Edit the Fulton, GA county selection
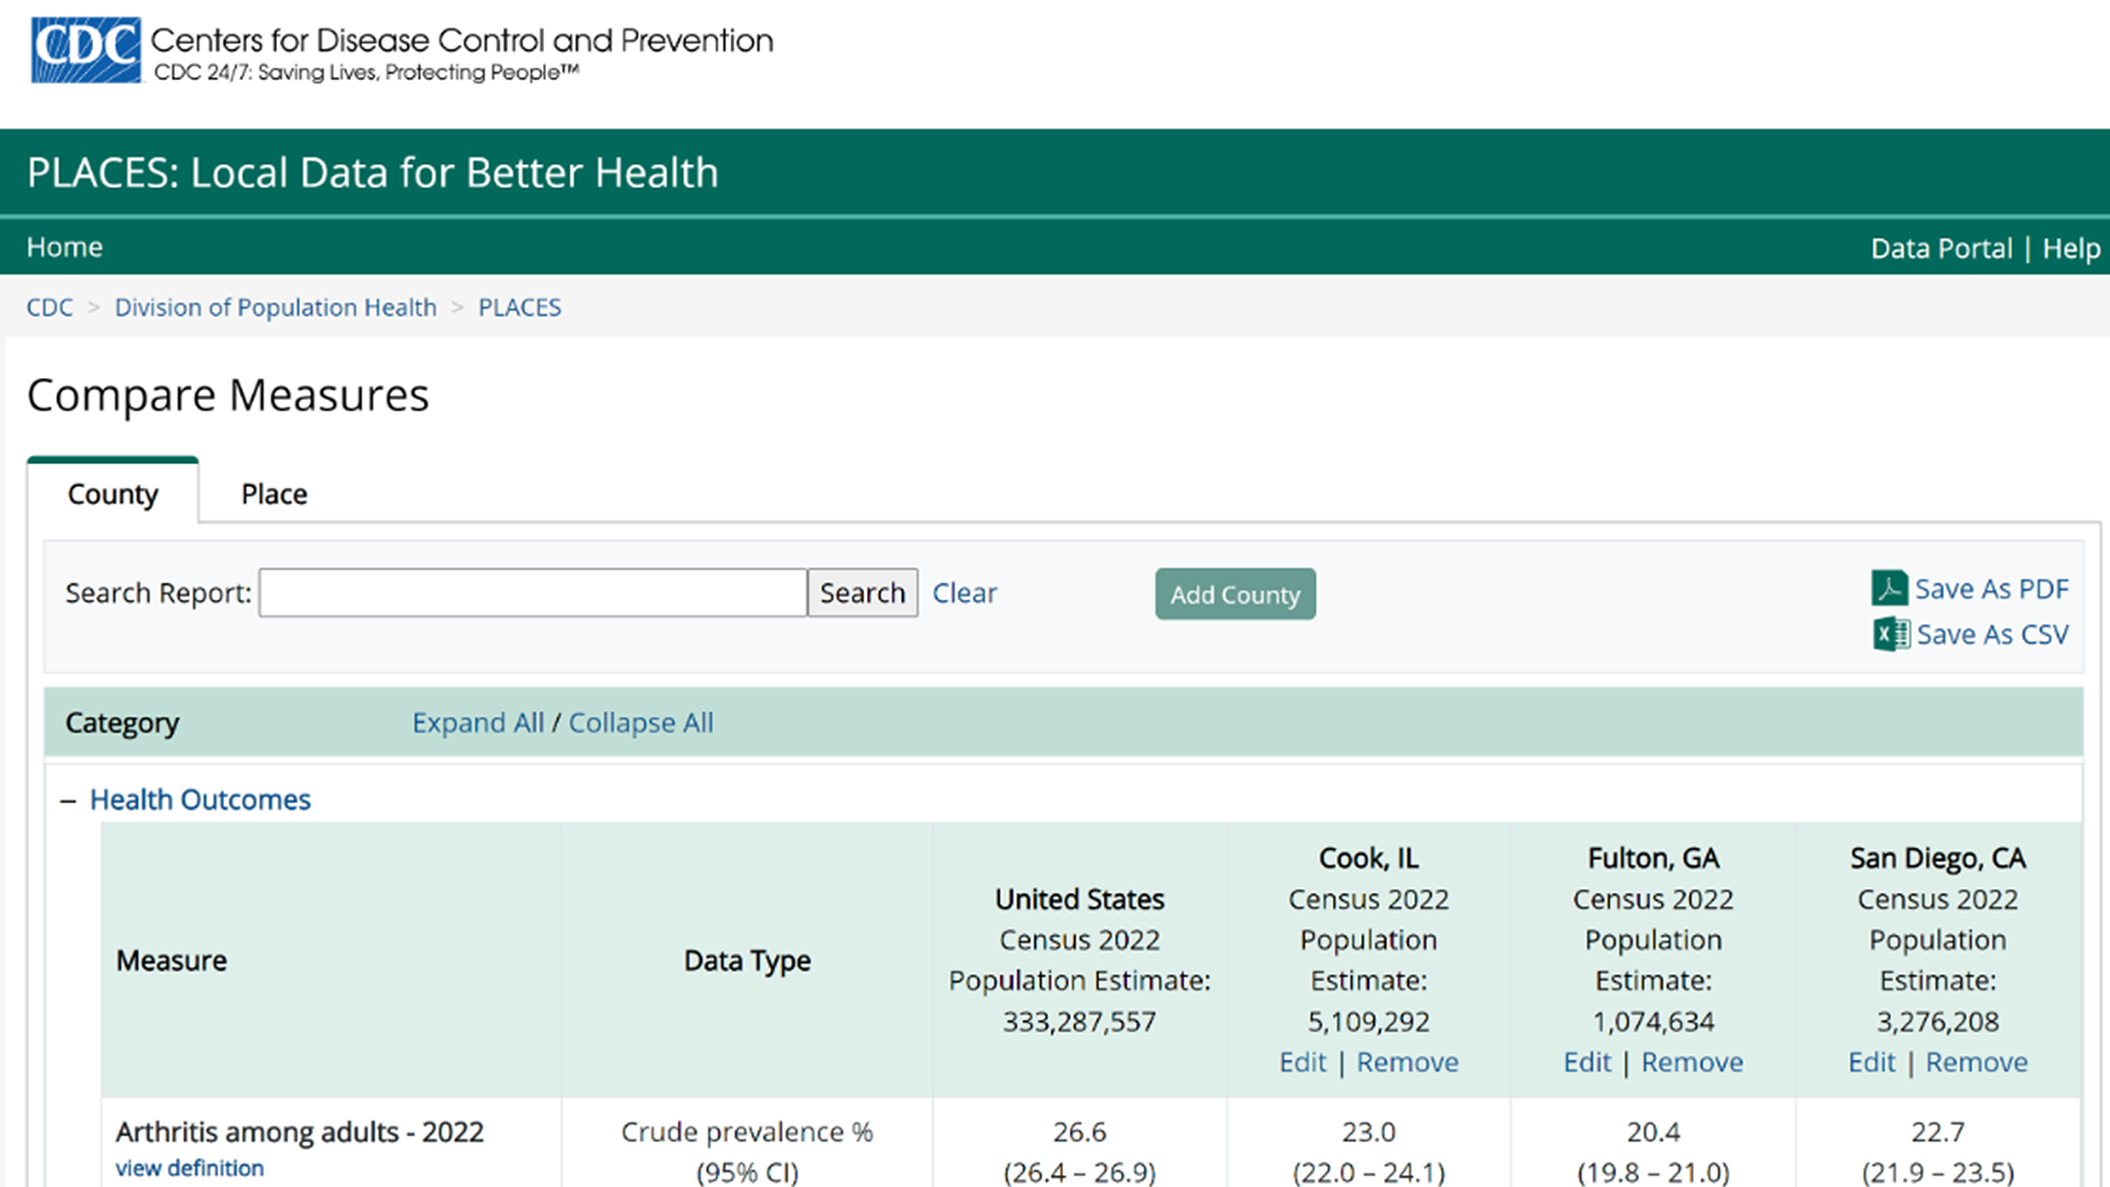The height and width of the screenshot is (1187, 2110). (x=1587, y=1061)
